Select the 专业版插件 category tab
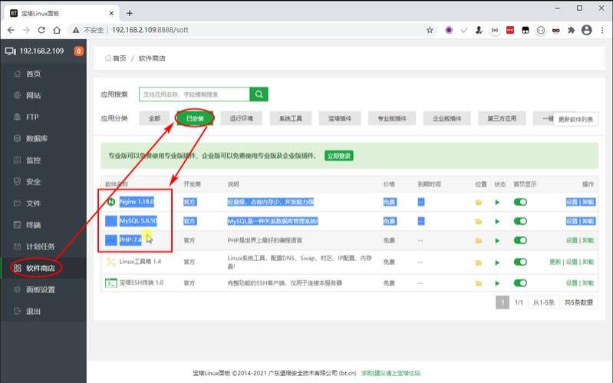The image size is (613, 383). pos(392,118)
